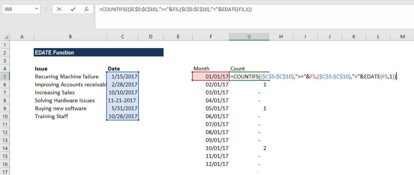Click the Select All corner triangle

coord(6,36)
